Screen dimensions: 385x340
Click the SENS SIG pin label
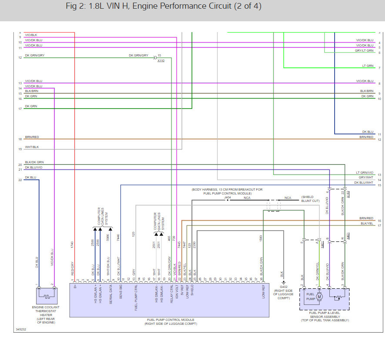[121, 291]
